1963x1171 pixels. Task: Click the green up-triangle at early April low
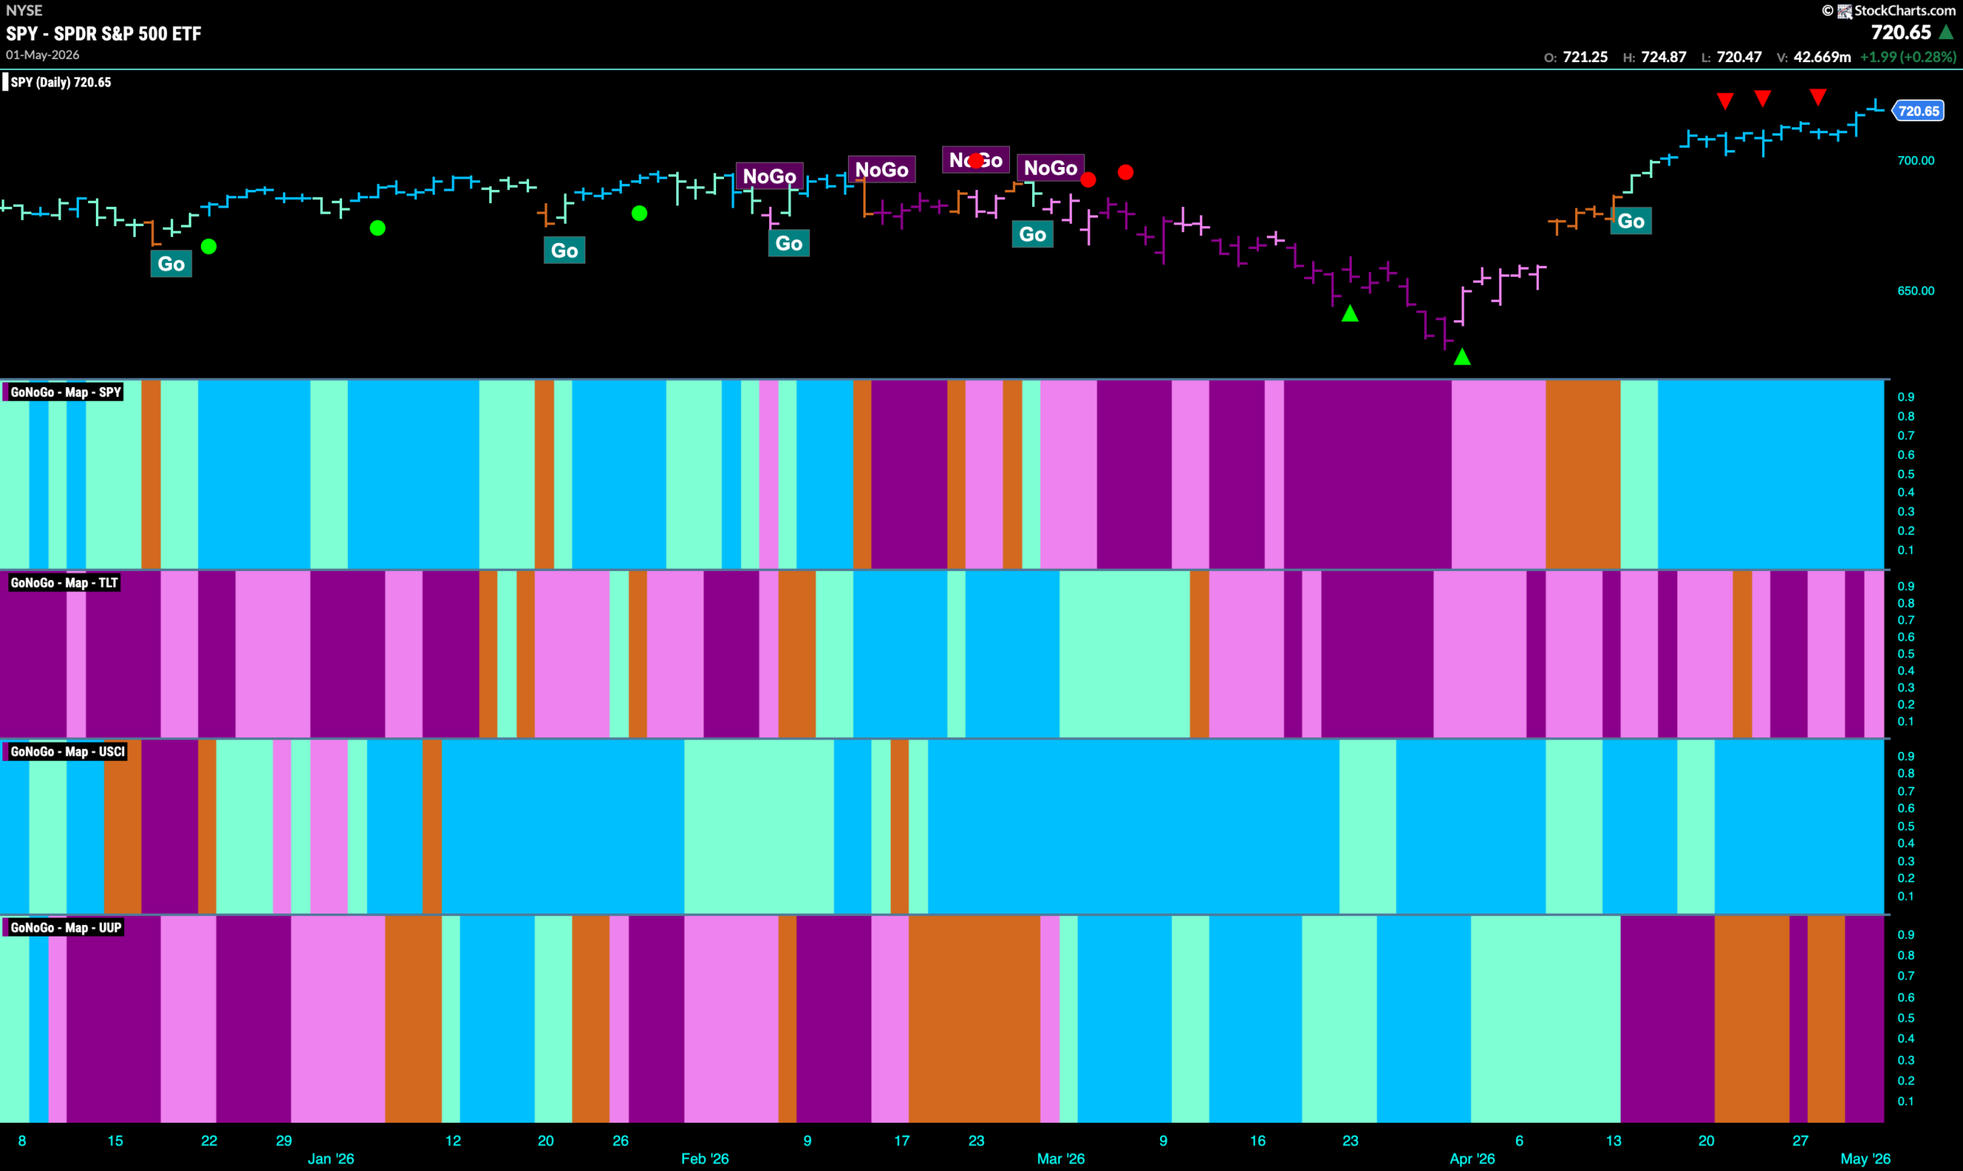1462,356
